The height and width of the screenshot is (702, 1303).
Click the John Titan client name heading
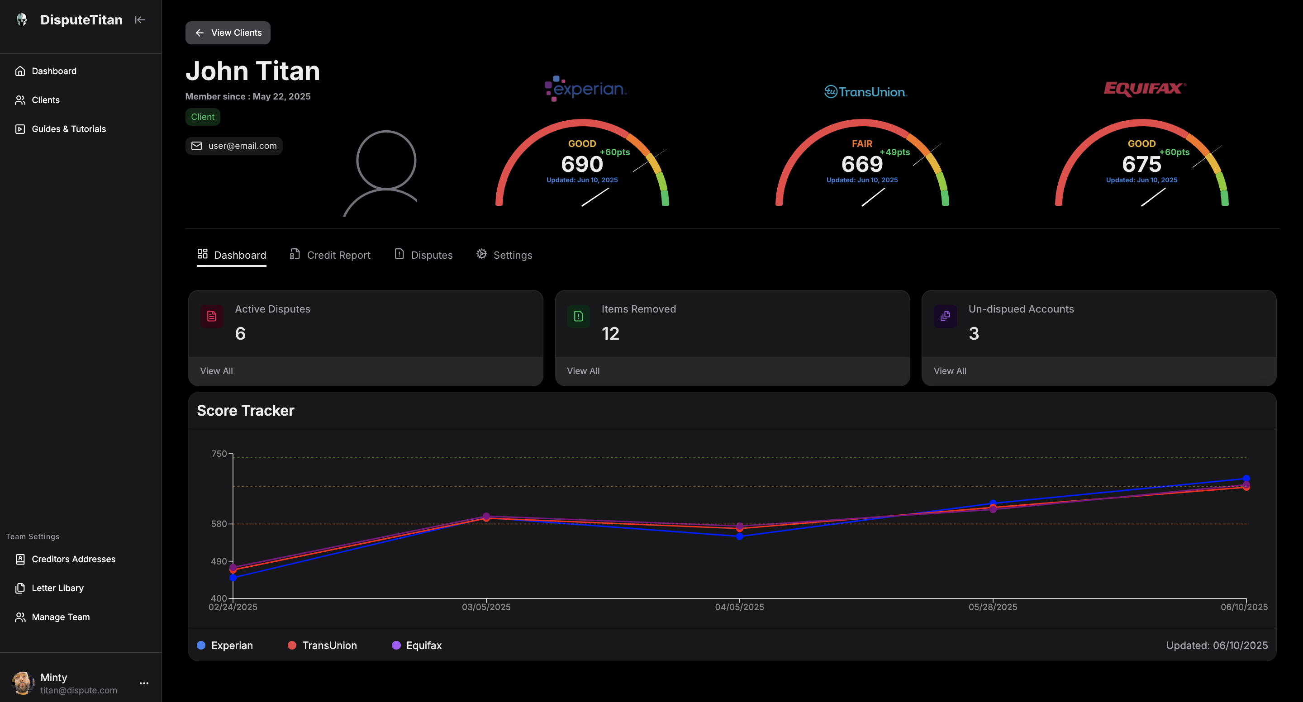[253, 71]
